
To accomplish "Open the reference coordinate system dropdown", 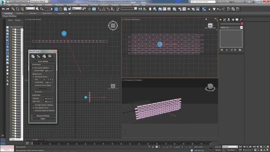I will pos(77,8).
